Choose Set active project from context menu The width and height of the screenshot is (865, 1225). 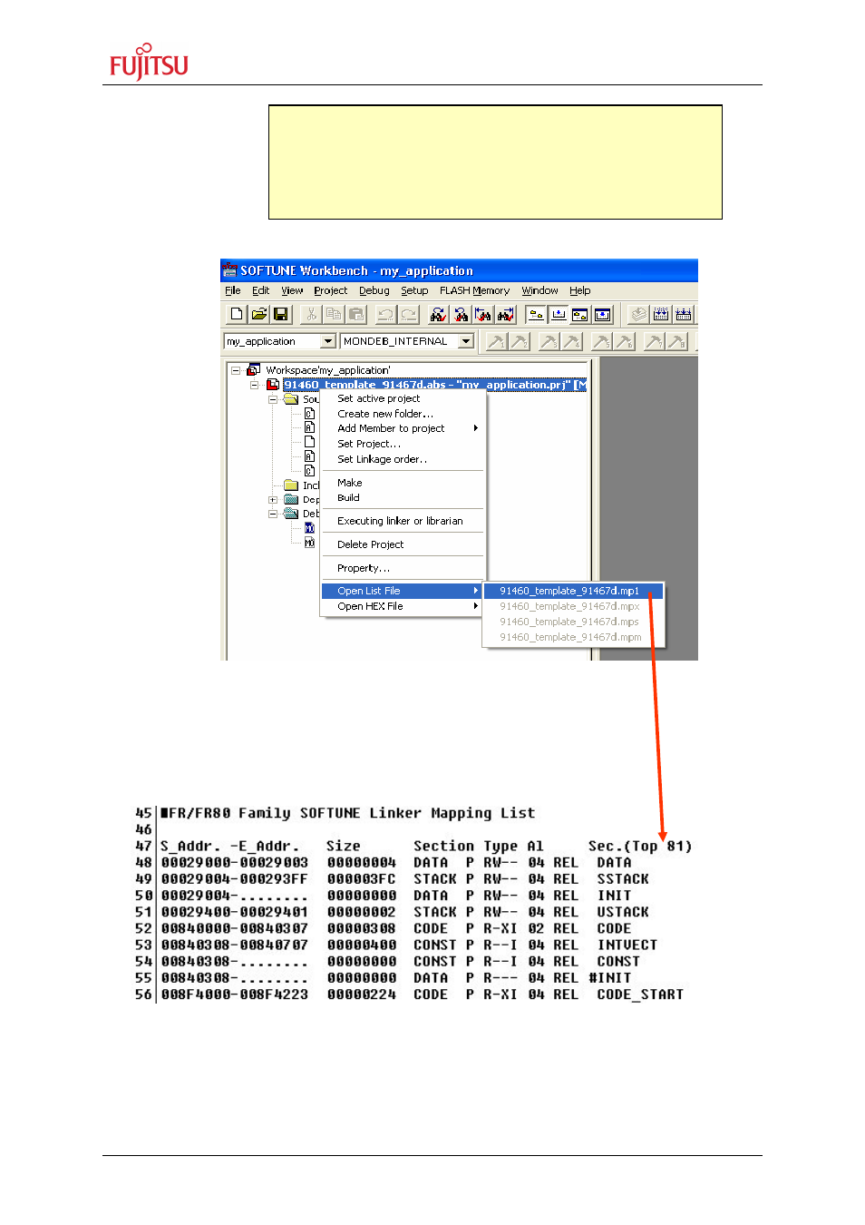pos(403,398)
